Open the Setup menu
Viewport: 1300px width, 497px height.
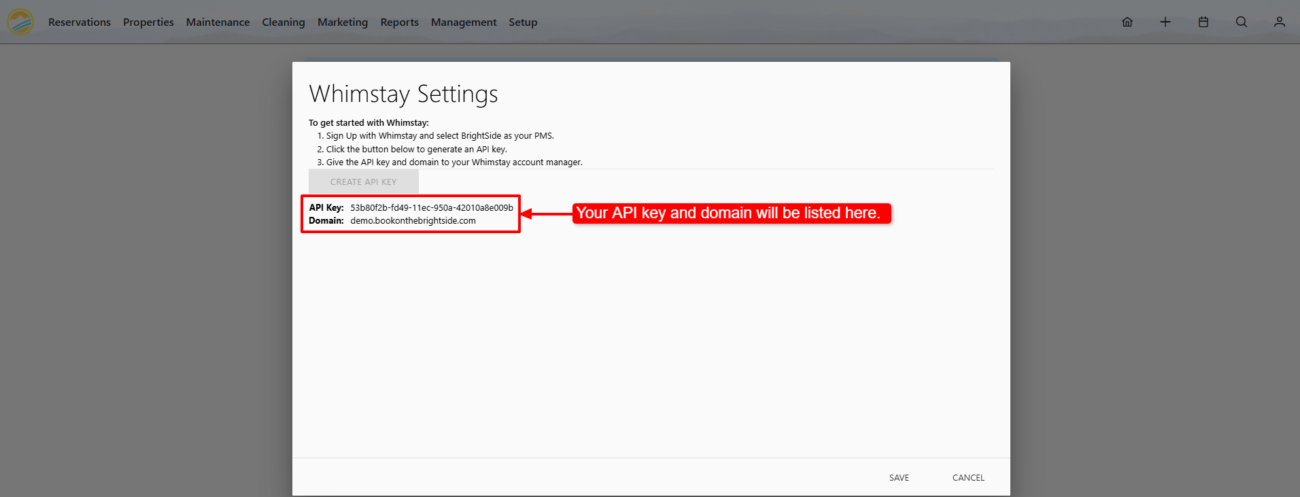[523, 22]
